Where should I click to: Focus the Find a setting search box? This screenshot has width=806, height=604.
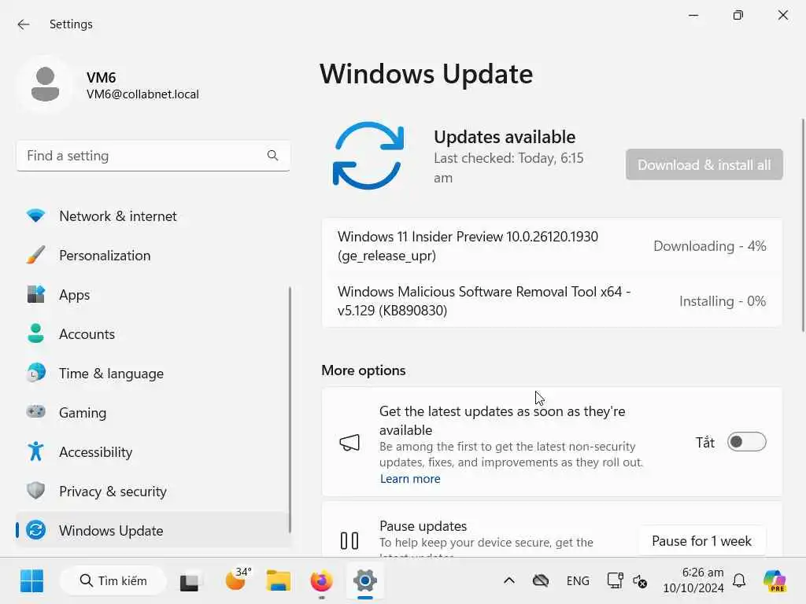pyautogui.click(x=153, y=156)
